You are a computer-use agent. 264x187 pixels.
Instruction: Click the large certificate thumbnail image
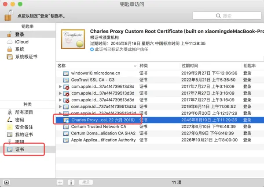point(73,39)
